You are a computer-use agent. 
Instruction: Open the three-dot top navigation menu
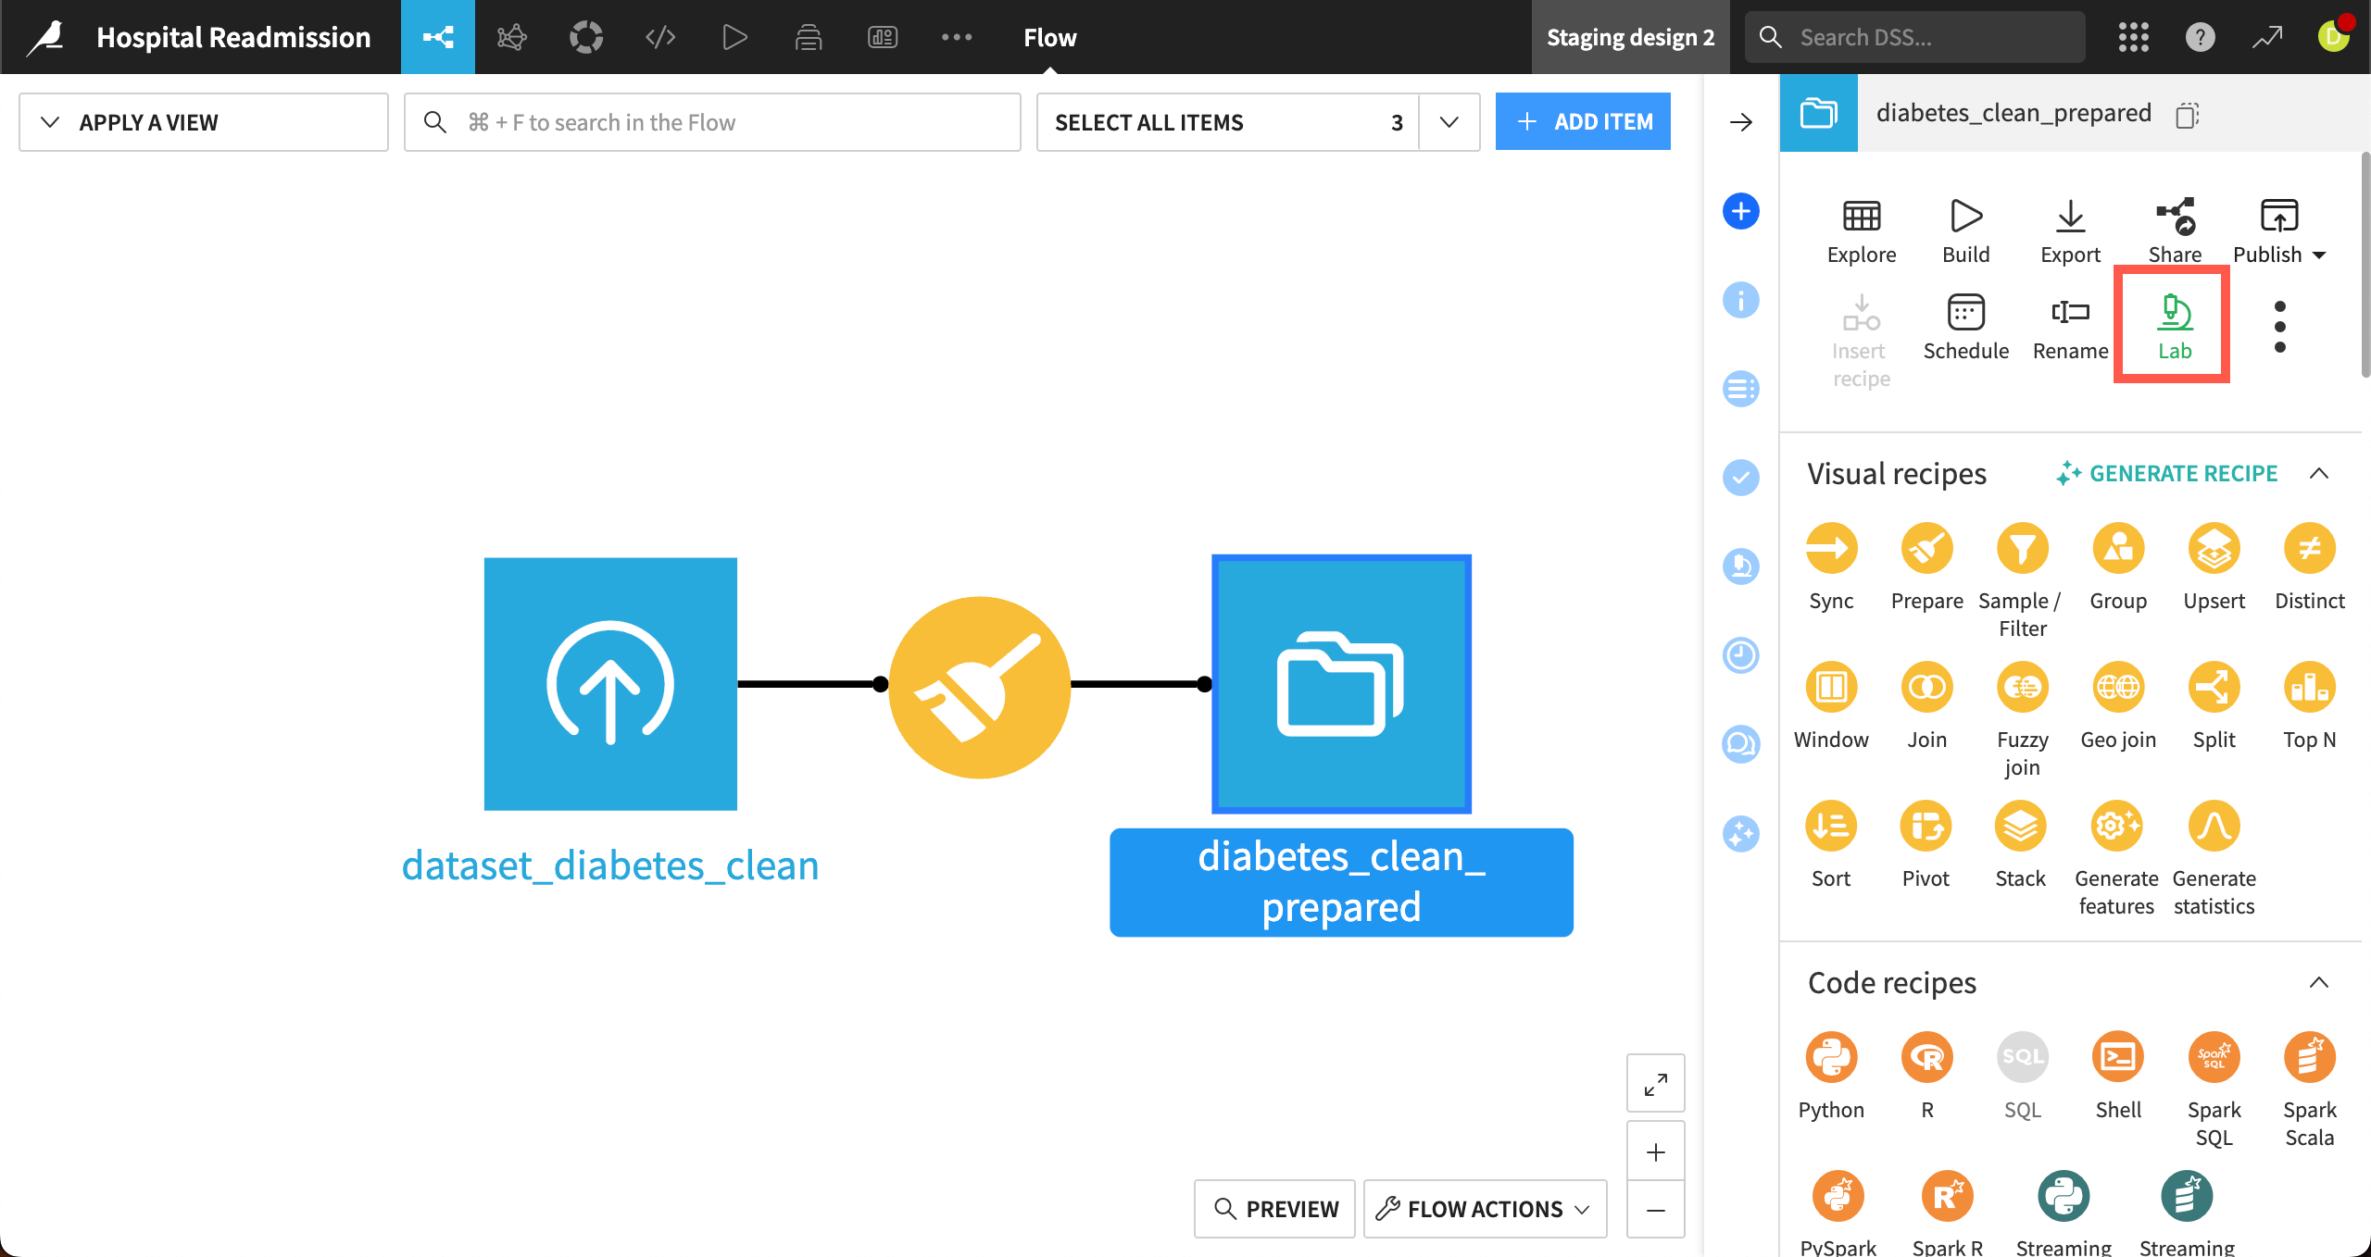click(x=957, y=37)
